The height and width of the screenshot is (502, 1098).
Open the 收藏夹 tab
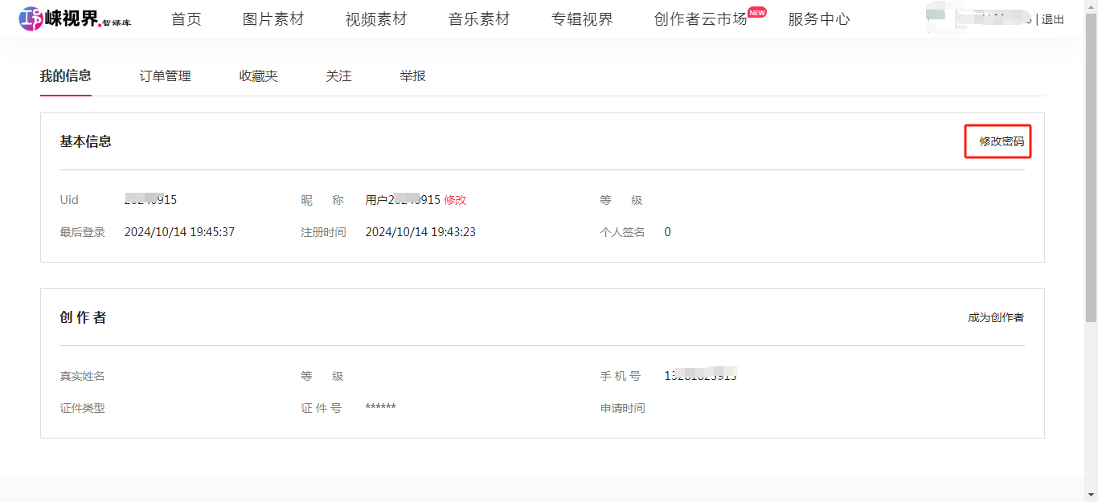[258, 76]
